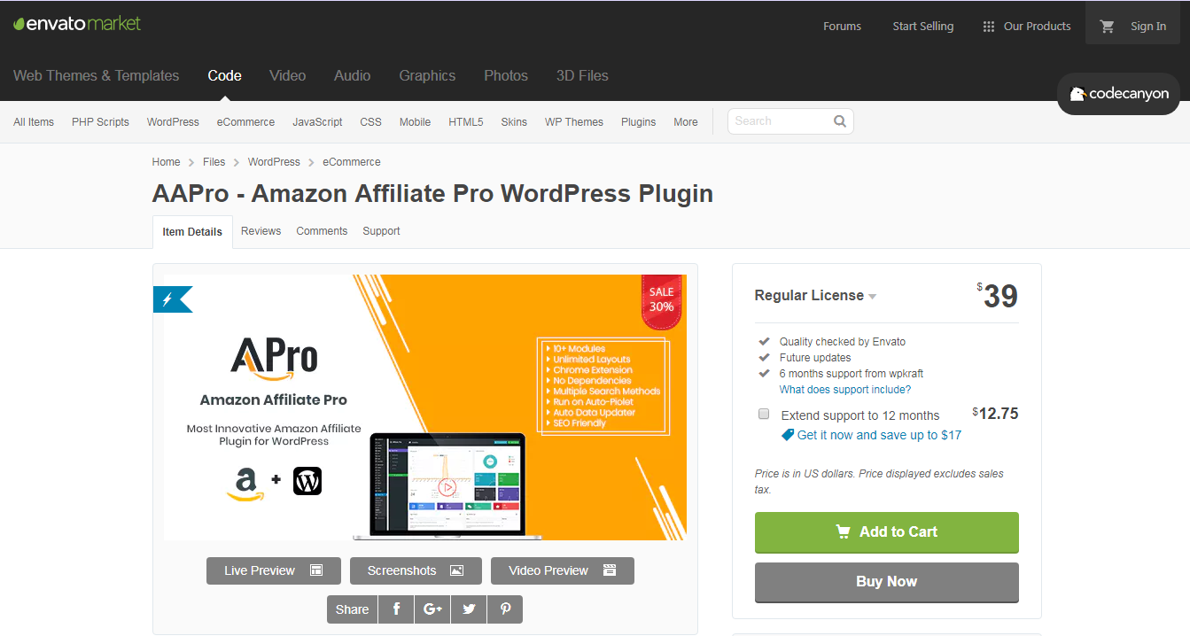Share on Twitter icon
Screen dimensions: 1190x636
pyautogui.click(x=469, y=609)
